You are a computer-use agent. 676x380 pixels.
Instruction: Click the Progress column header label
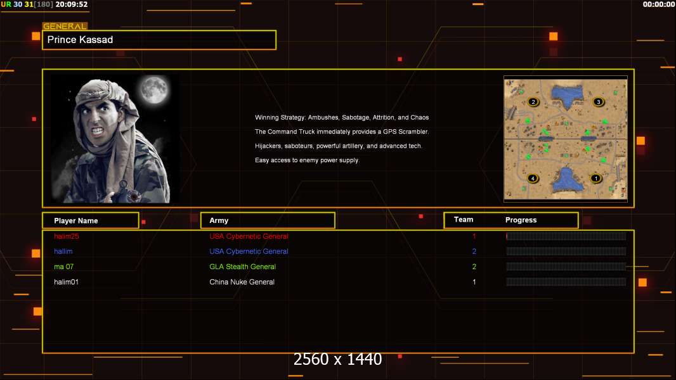point(521,220)
